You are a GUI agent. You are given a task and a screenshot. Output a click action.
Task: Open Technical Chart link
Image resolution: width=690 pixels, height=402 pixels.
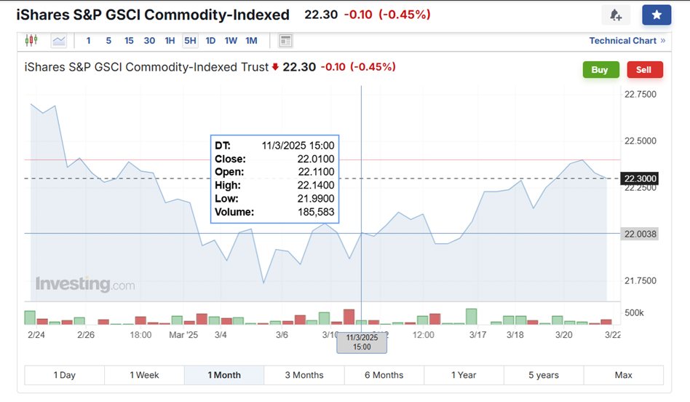[x=627, y=41]
